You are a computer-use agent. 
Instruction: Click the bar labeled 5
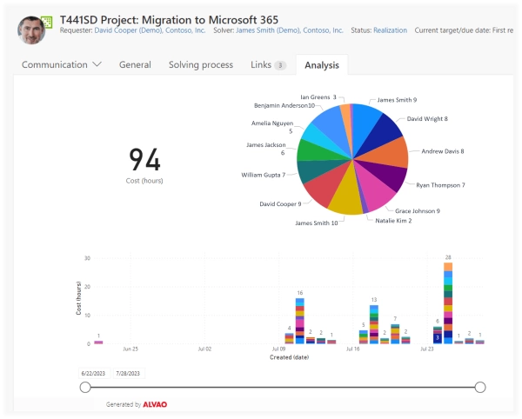[363, 337]
